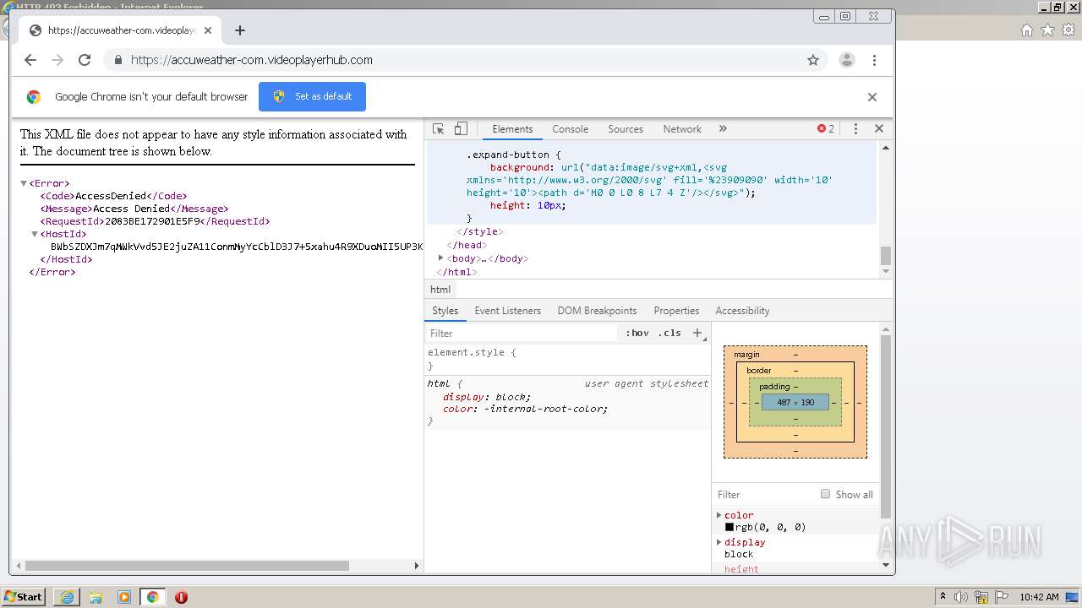Toggle the device toolbar icon

pos(461,129)
